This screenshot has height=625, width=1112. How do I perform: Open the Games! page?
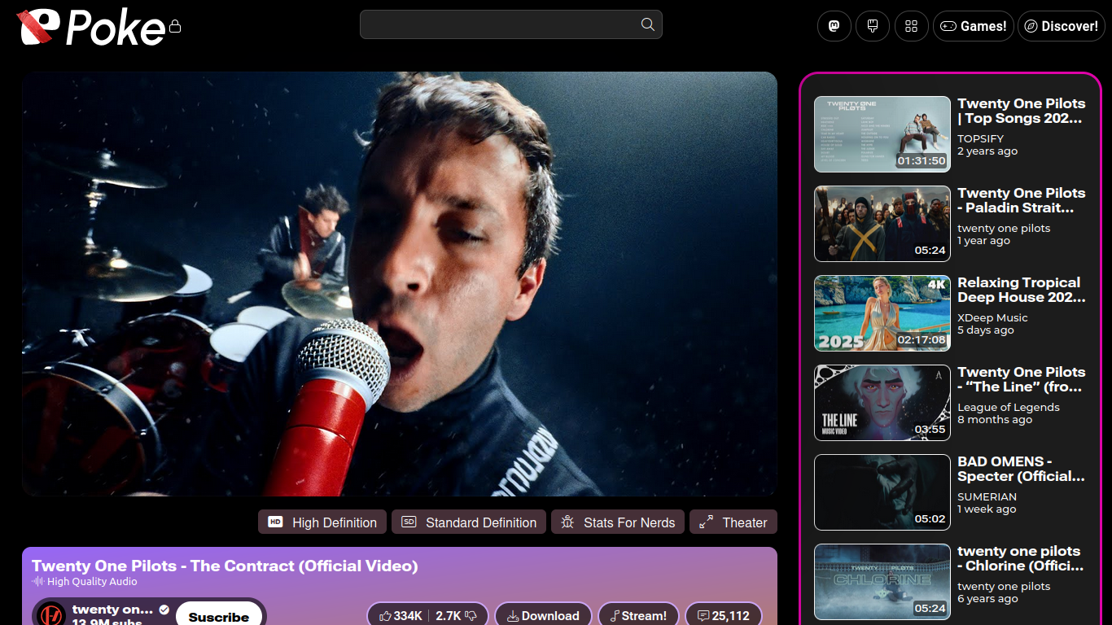tap(973, 26)
